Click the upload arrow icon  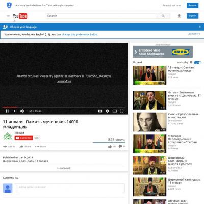coord(179,16)
